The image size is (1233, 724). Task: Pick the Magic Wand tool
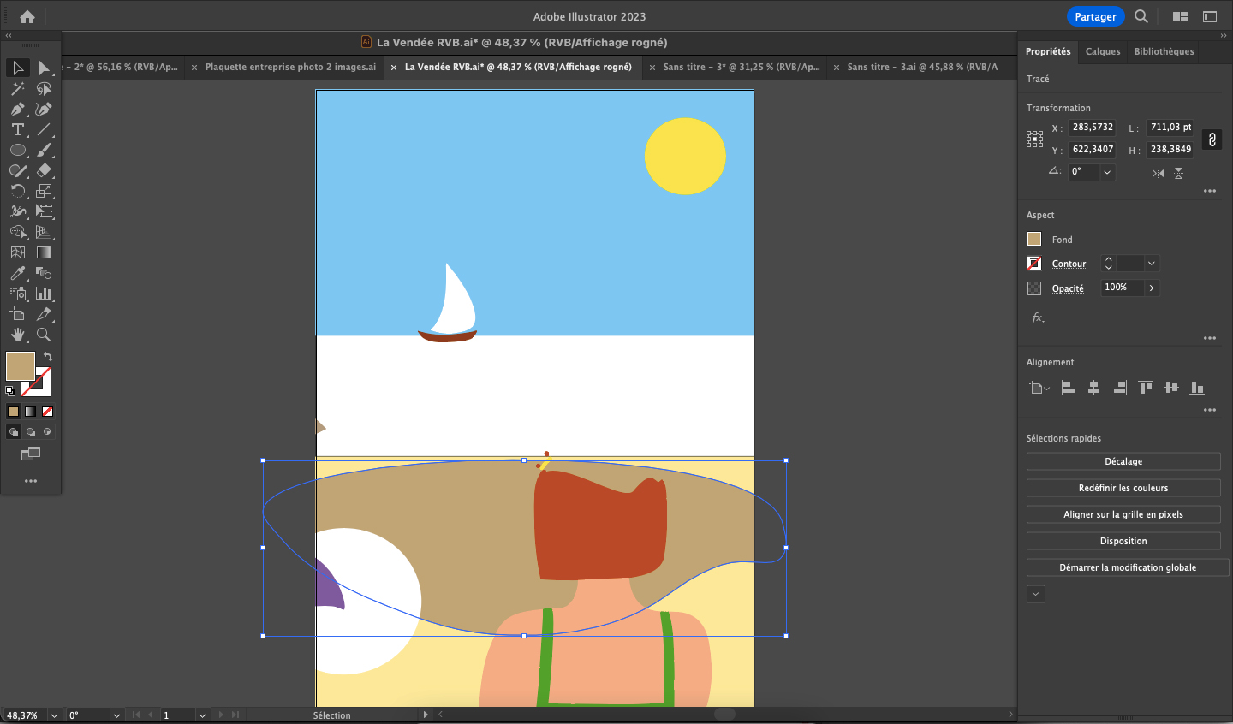point(17,89)
